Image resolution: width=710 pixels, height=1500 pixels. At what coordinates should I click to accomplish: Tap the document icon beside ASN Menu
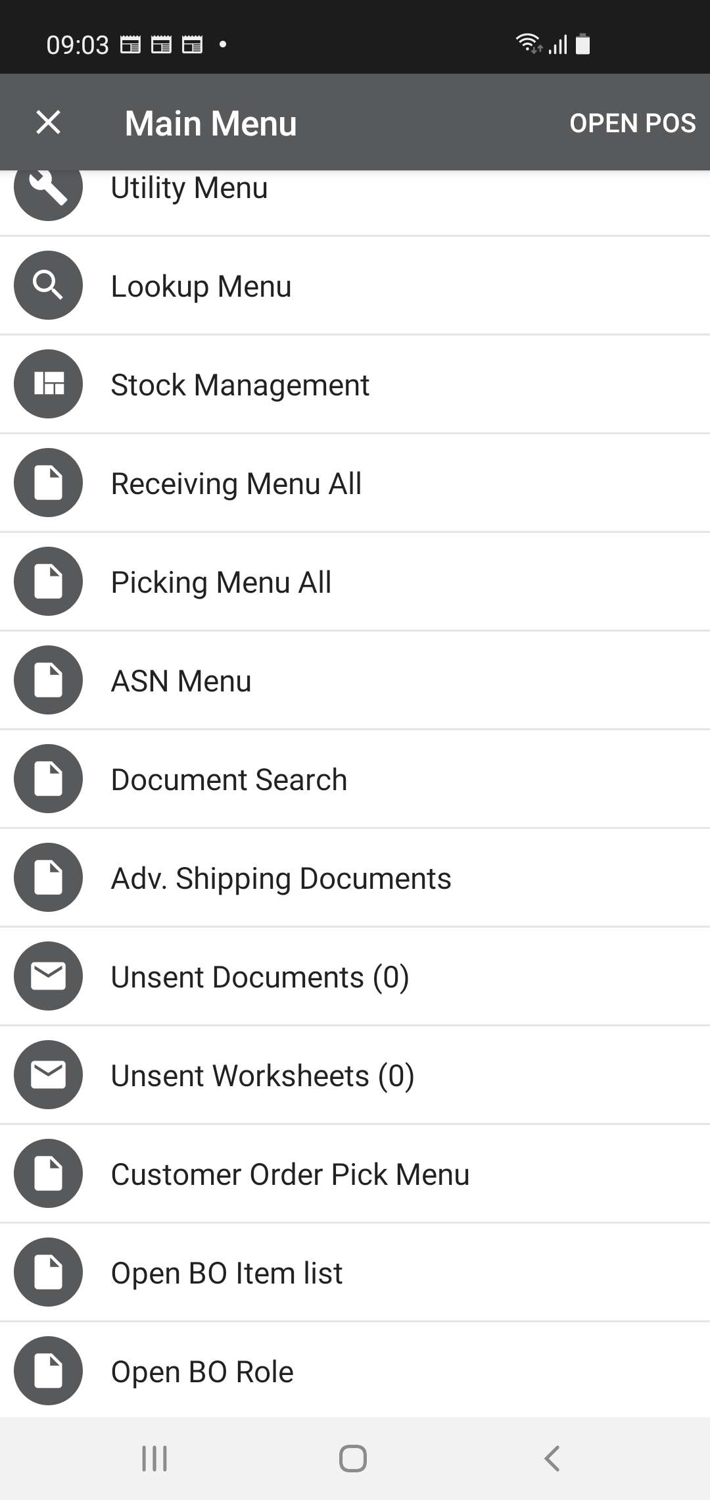pyautogui.click(x=48, y=680)
